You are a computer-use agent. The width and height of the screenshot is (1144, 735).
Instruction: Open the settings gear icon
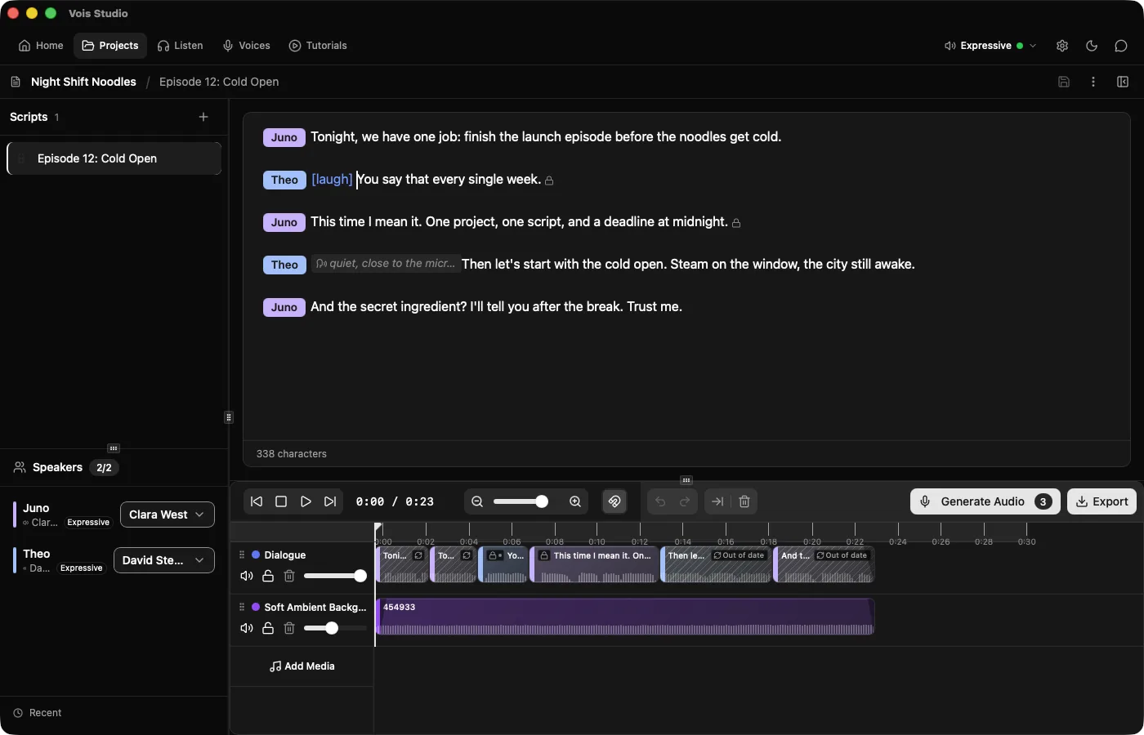coord(1062,46)
